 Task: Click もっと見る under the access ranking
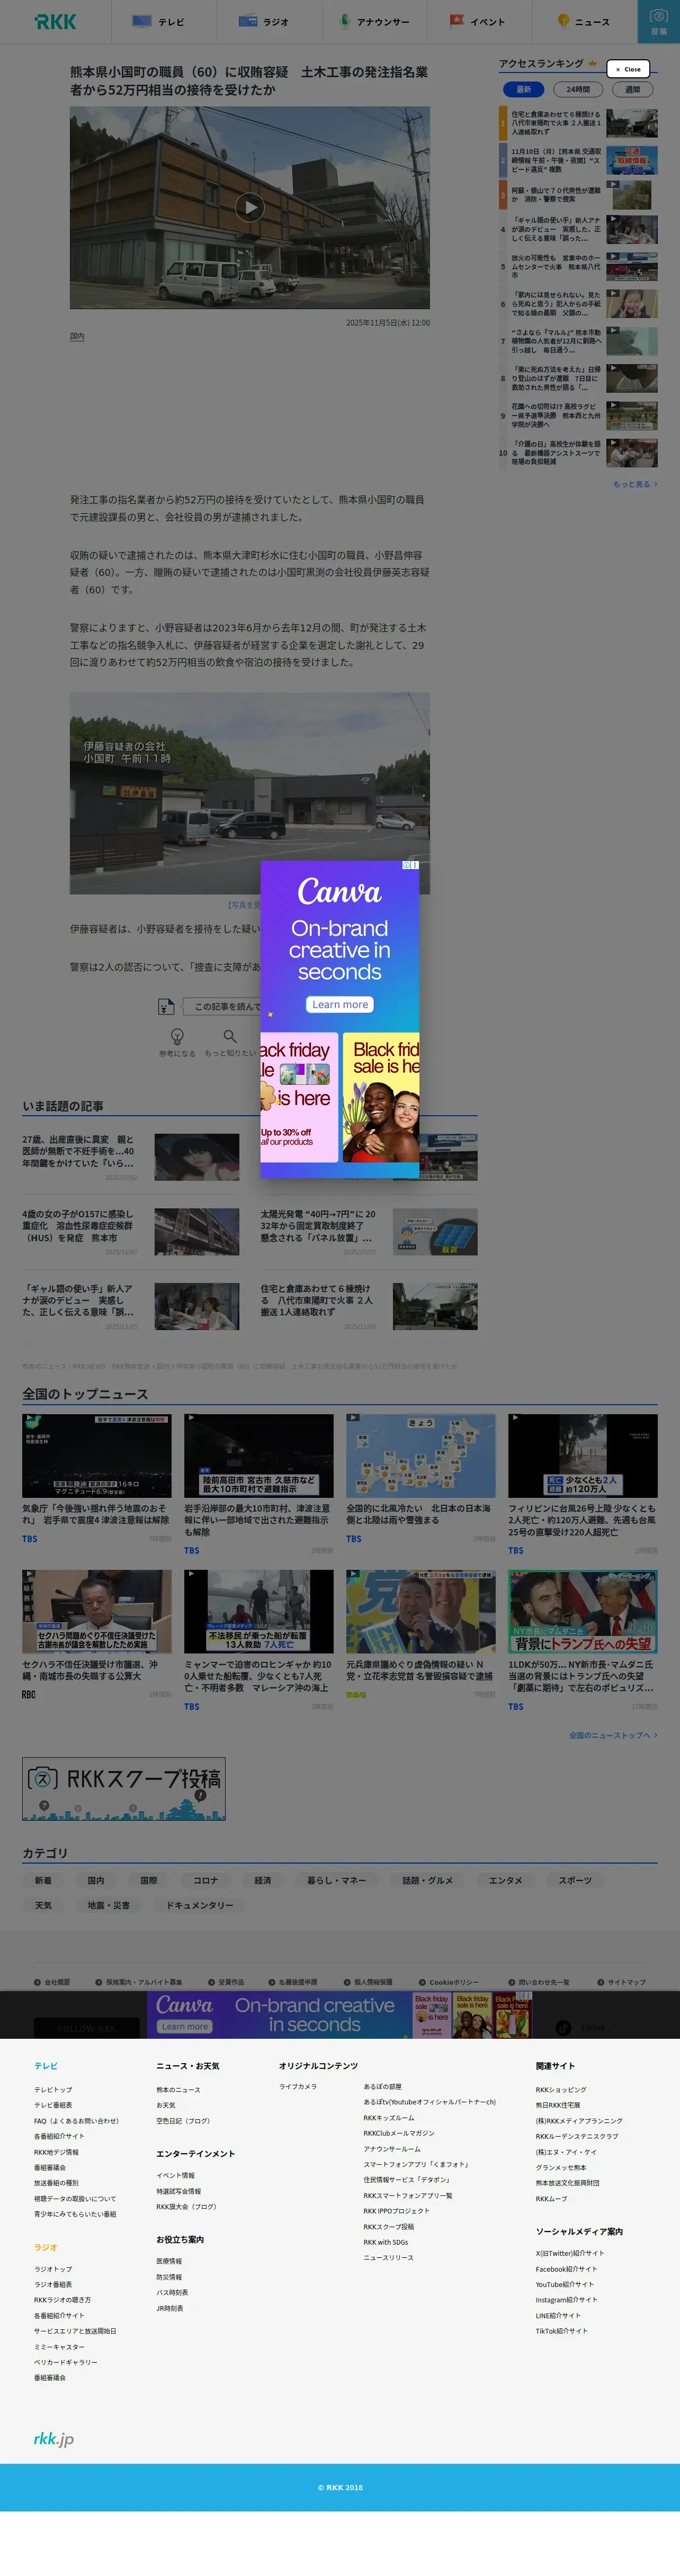coord(635,484)
